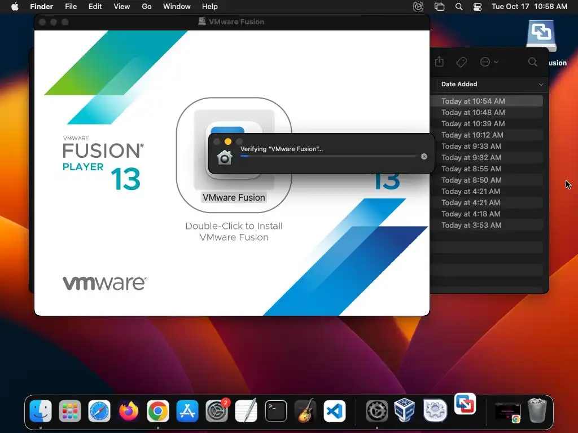578x433 pixels.
Task: Select the row "Today at 9:32 AM"
Action: point(487,158)
